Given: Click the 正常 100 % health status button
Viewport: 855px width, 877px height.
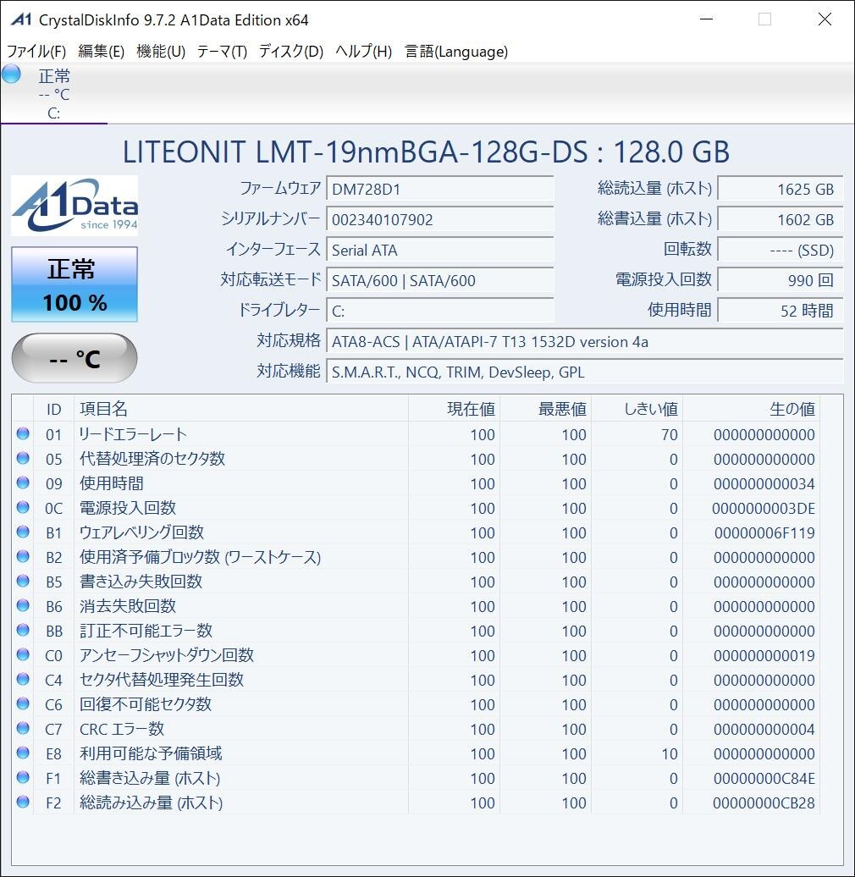Looking at the screenshot, I should [x=74, y=284].
